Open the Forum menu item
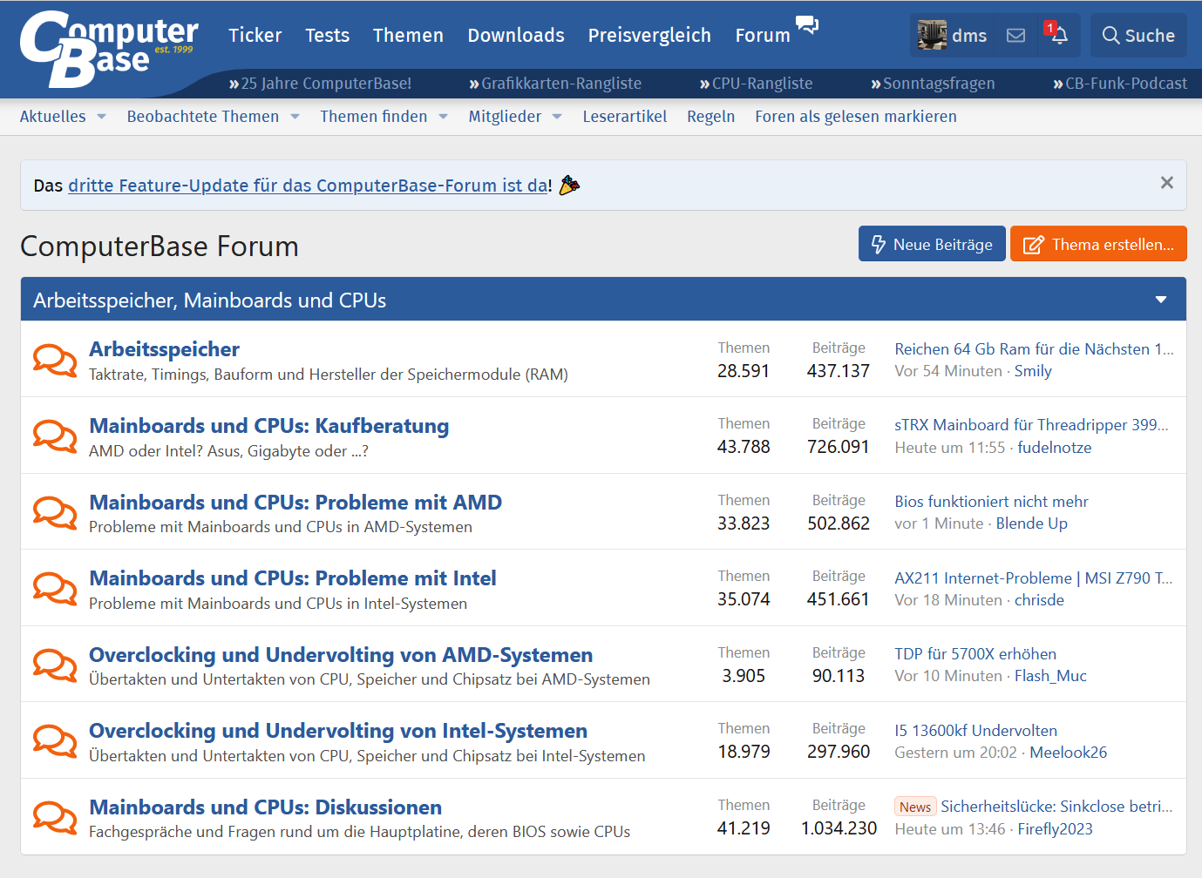1202x878 pixels. [762, 36]
